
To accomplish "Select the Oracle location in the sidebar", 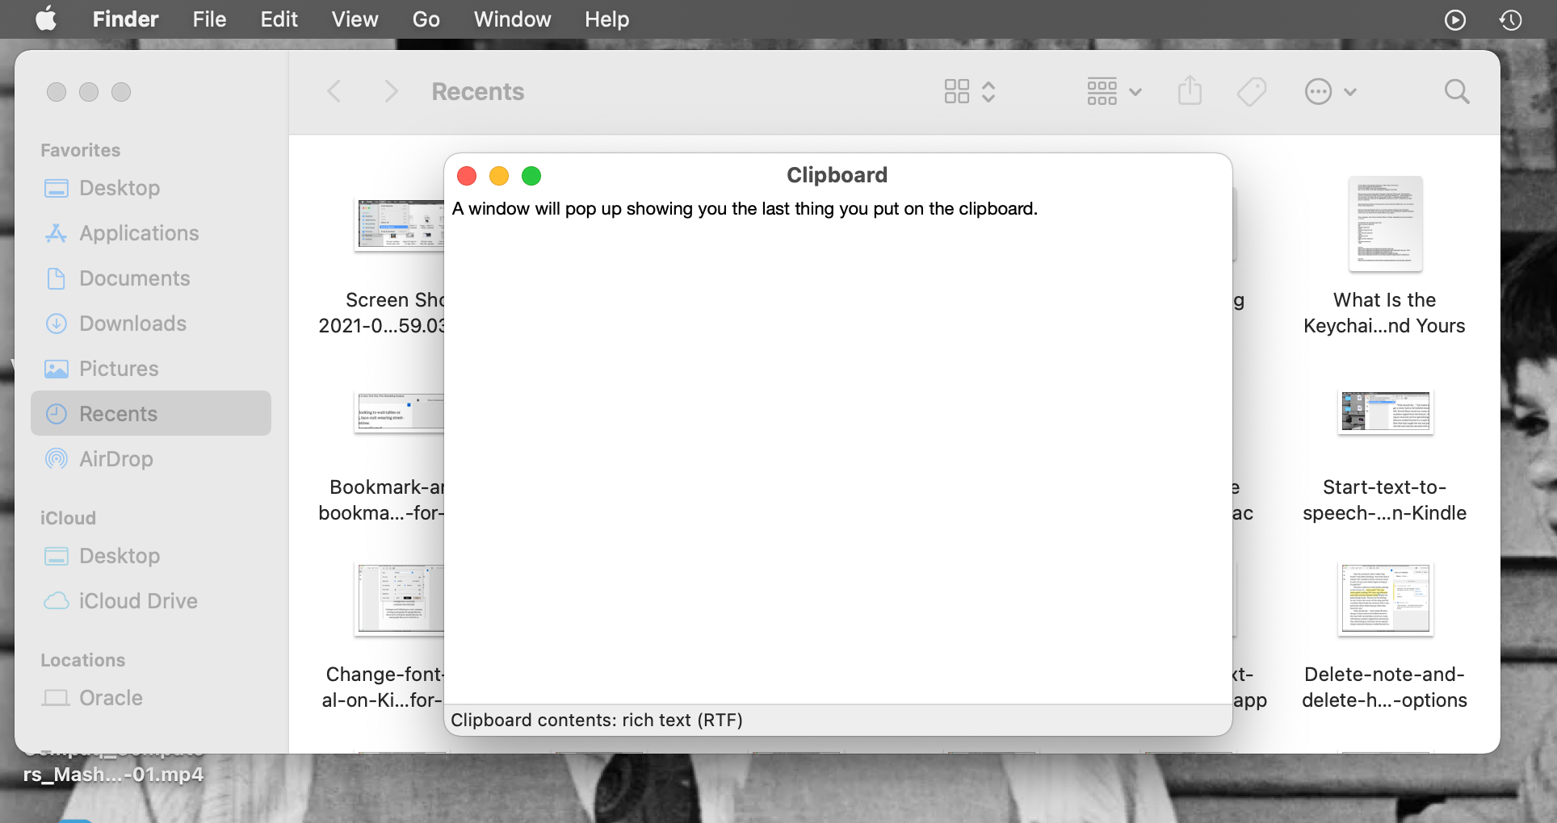I will (111, 697).
